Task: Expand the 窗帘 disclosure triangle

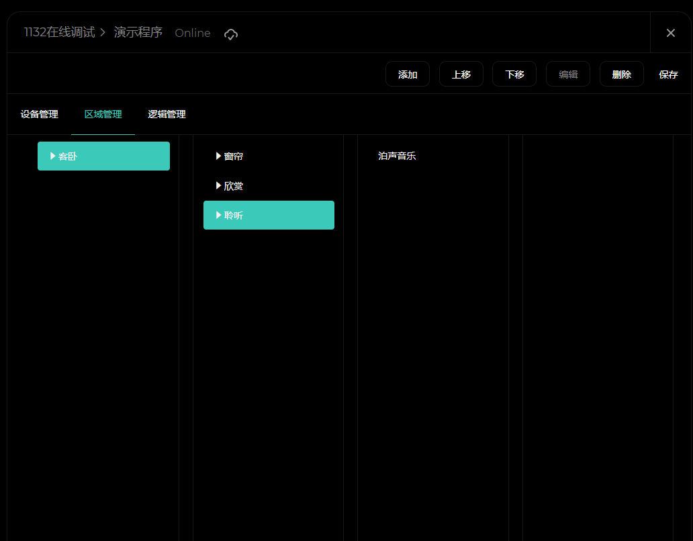Action: click(x=218, y=156)
